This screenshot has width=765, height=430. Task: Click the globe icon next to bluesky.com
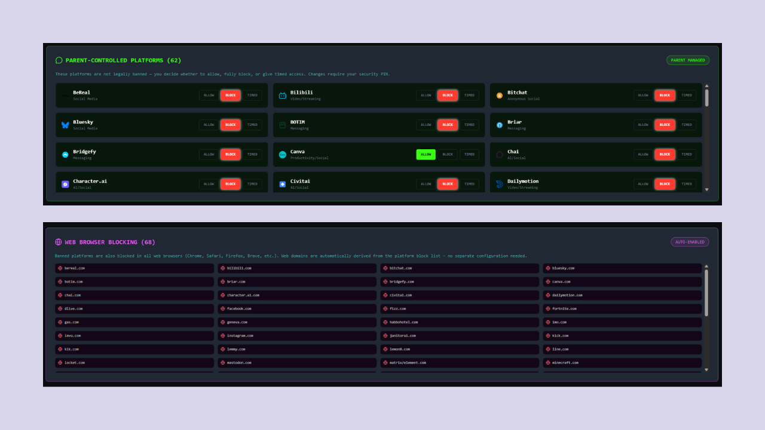coord(548,268)
